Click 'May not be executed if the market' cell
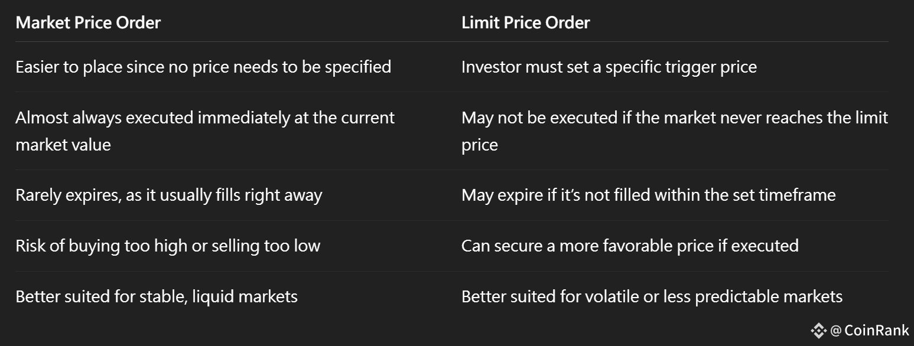This screenshot has height=346, width=914. click(675, 131)
